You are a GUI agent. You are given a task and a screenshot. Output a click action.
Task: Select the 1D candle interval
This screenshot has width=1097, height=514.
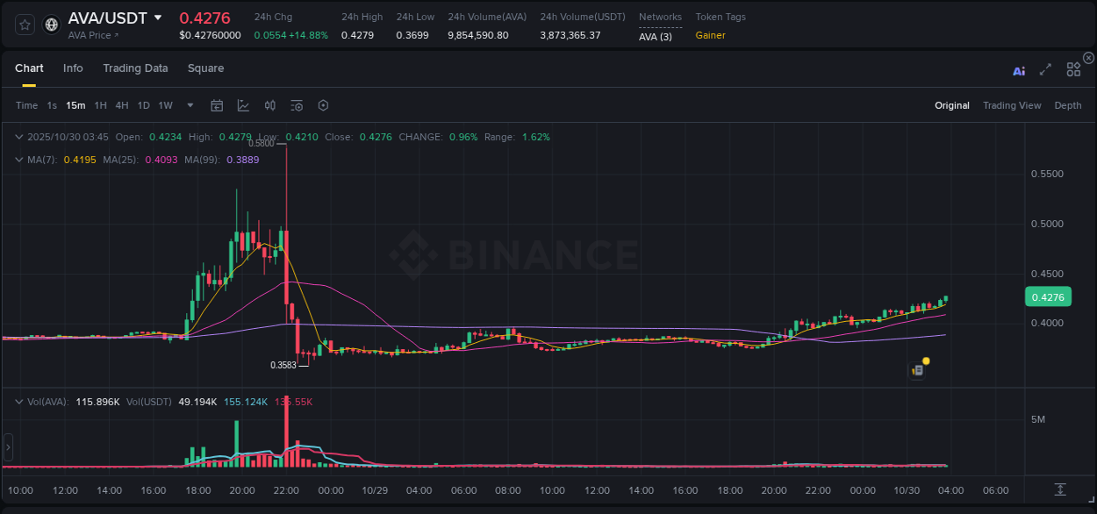click(x=143, y=105)
